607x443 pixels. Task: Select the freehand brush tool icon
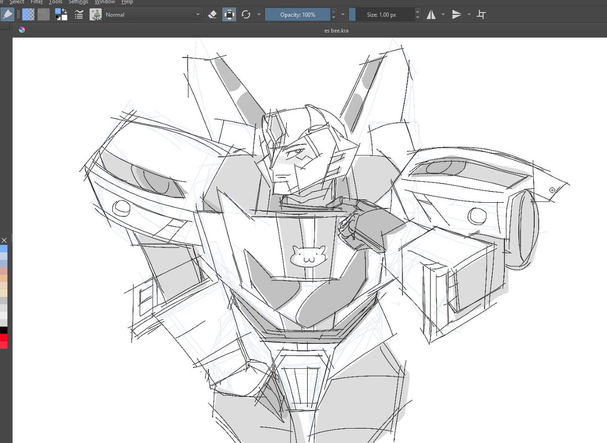click(7, 15)
